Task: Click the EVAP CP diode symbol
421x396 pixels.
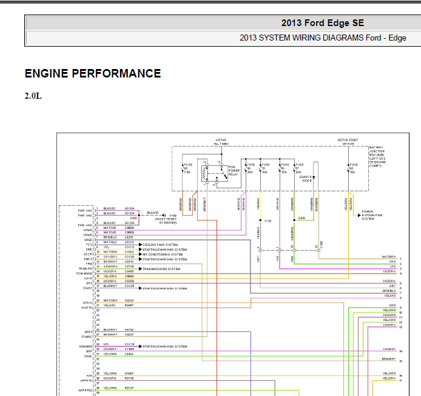Action: coord(314,177)
